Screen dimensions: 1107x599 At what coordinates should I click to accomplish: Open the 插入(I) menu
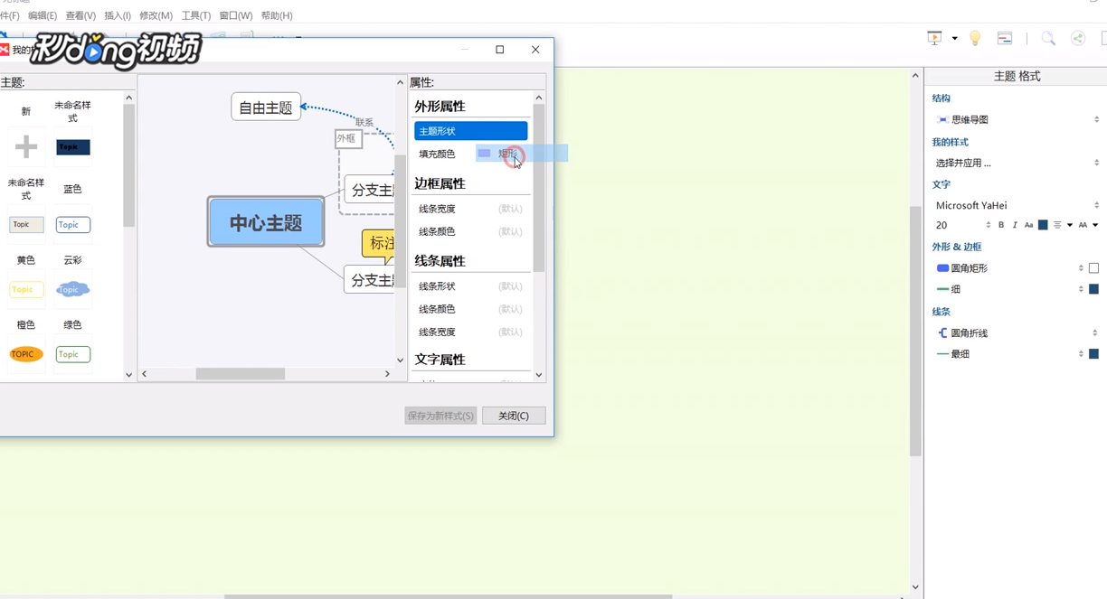point(118,14)
